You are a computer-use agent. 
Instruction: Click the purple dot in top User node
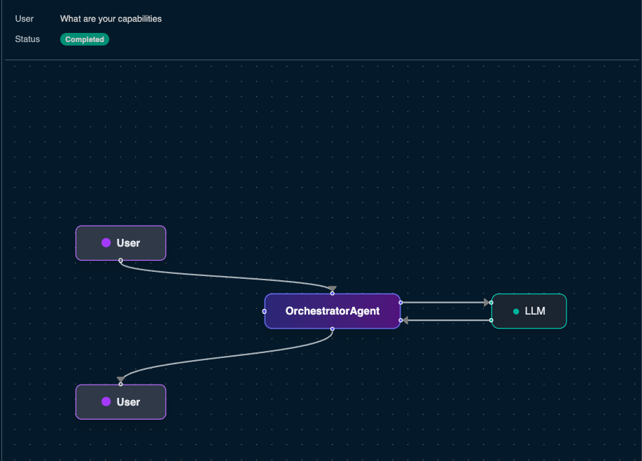(x=106, y=243)
